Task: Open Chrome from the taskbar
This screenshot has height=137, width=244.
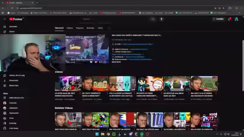Action: 108,134
